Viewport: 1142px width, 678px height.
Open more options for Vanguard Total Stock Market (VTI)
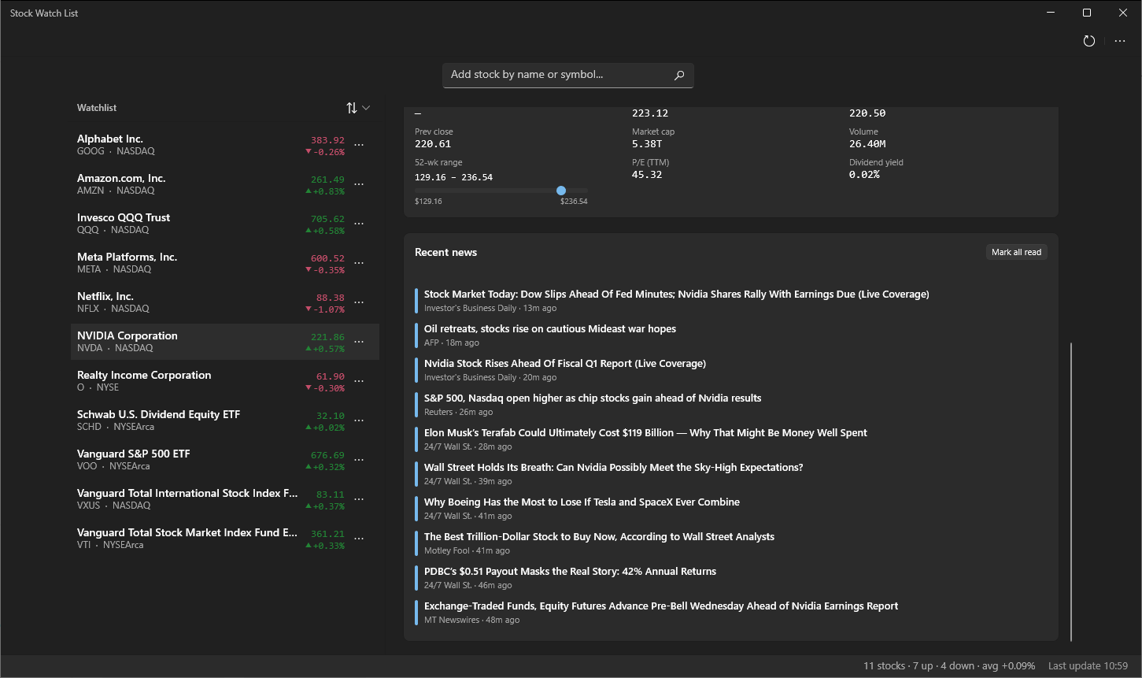pyautogui.click(x=359, y=539)
